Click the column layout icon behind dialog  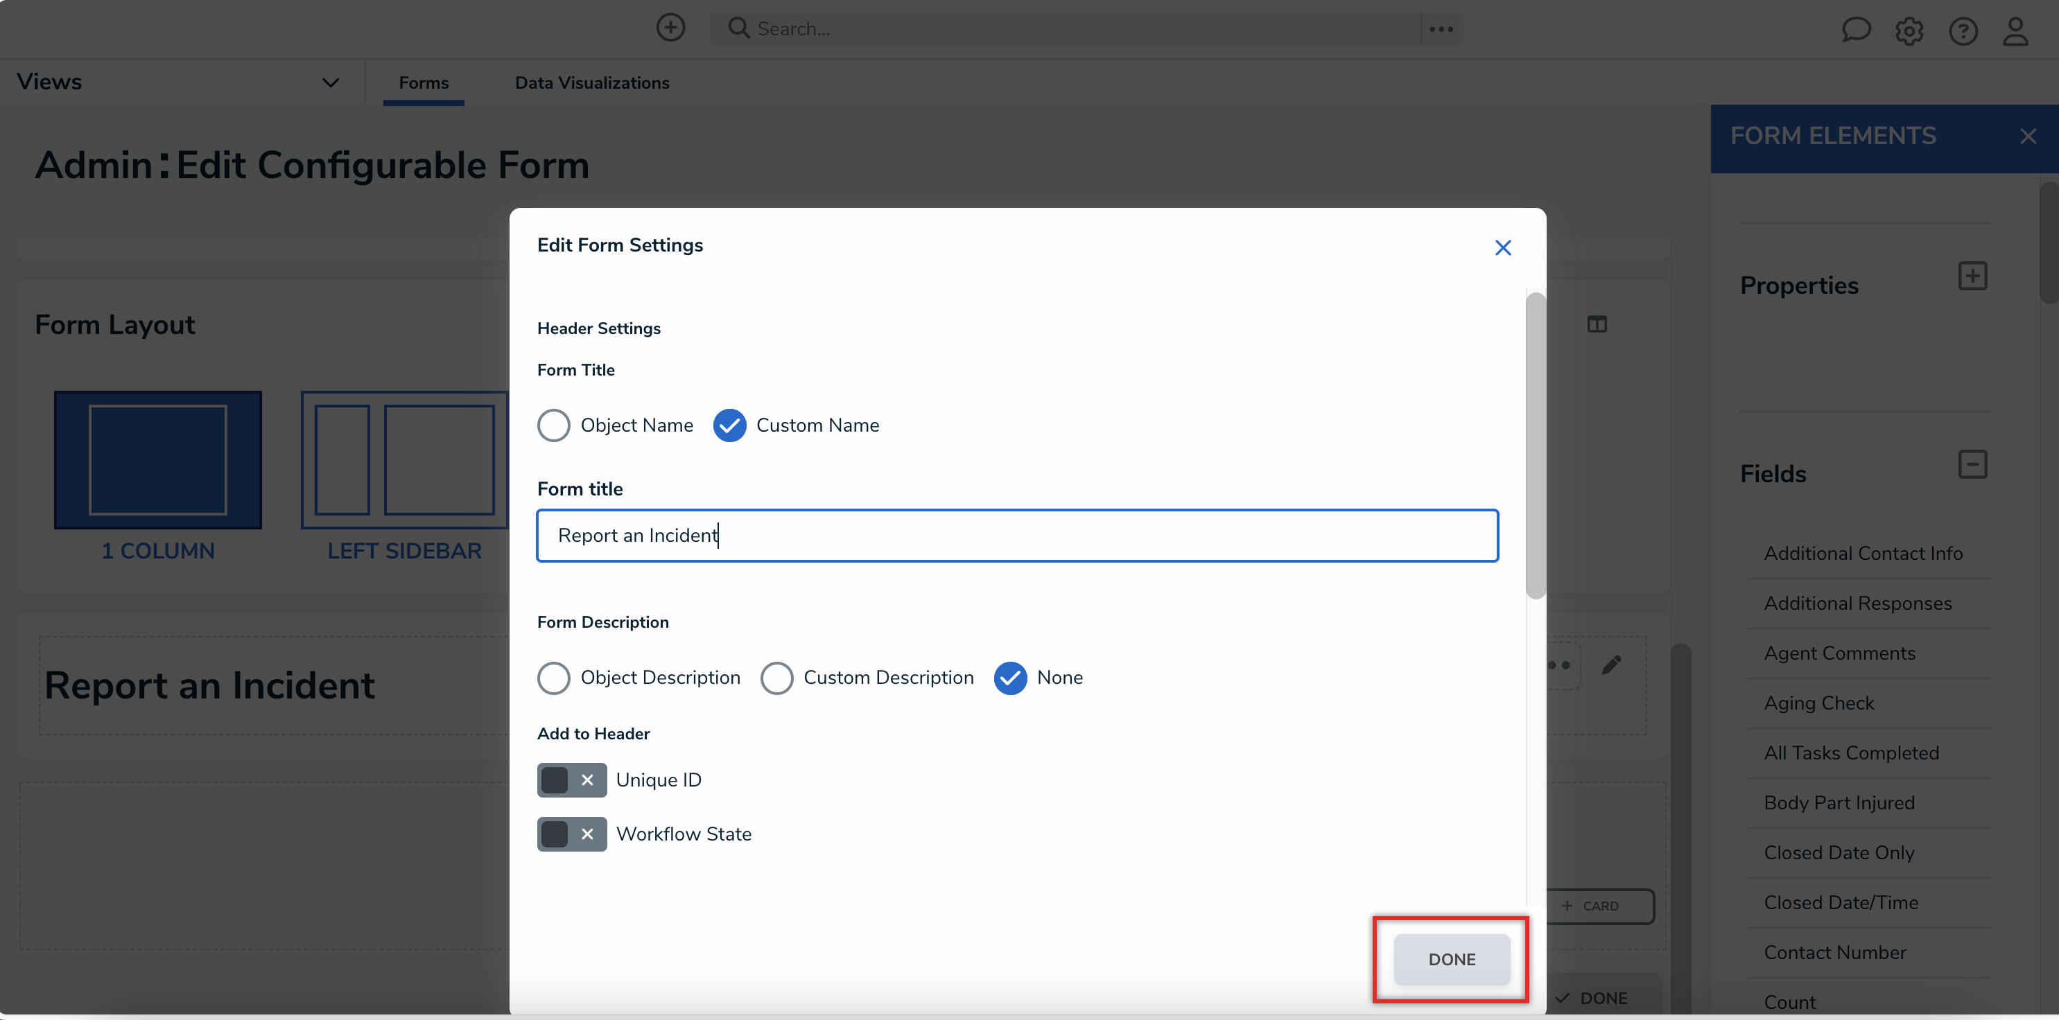(1596, 324)
